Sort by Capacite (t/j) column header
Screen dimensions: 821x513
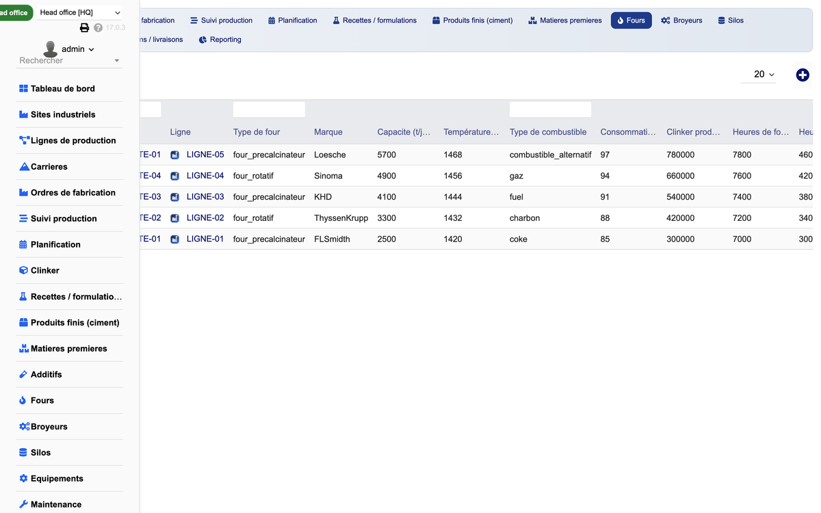click(404, 132)
